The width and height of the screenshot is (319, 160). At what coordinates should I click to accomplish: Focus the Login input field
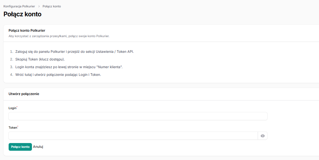pos(138,116)
